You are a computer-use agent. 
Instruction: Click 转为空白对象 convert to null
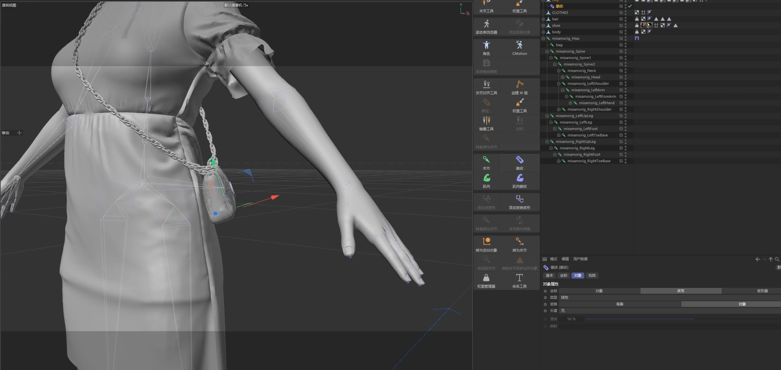click(x=486, y=245)
